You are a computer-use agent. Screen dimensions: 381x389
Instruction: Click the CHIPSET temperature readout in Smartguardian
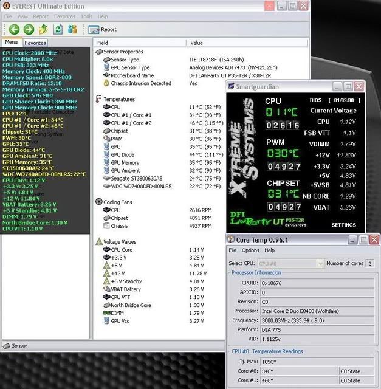click(283, 194)
